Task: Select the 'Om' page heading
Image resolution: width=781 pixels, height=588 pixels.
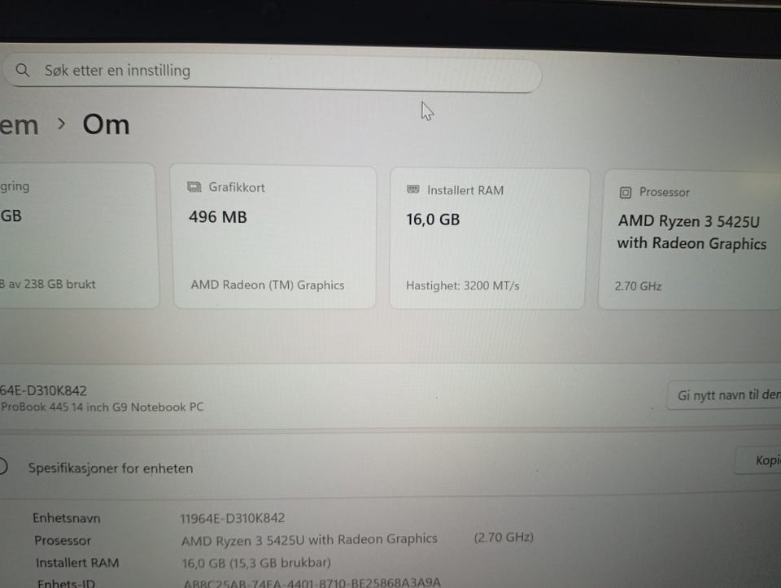Action: click(106, 124)
